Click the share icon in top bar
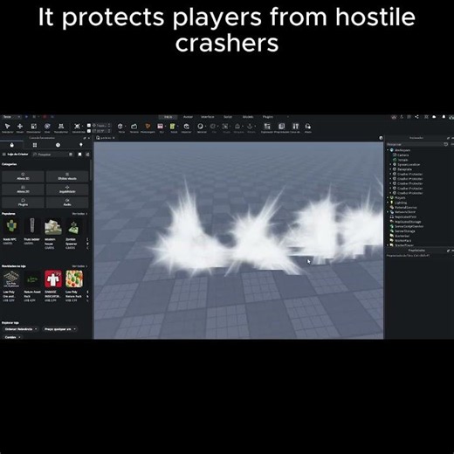 pos(416,117)
